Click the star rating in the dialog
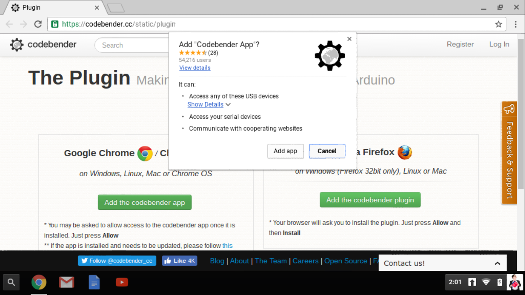Screen dimensions: 525x295 [x=193, y=53]
